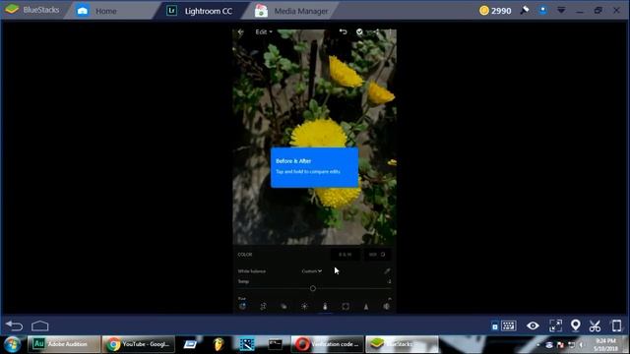Open the Light panel sun icon

pos(304,307)
